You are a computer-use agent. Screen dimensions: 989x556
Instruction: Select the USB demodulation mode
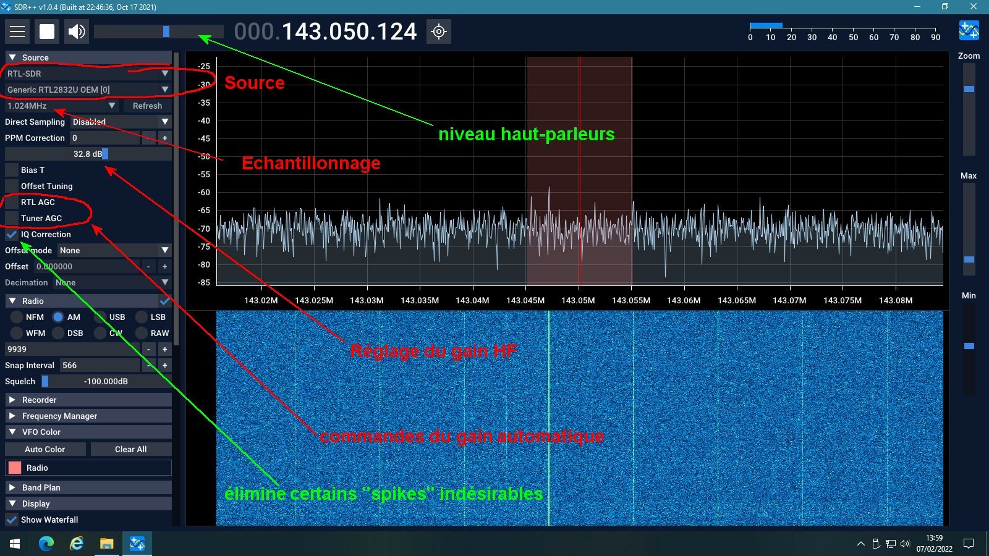tap(100, 317)
